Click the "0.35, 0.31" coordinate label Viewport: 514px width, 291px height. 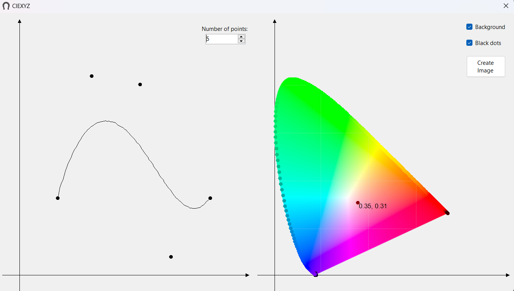pos(373,206)
